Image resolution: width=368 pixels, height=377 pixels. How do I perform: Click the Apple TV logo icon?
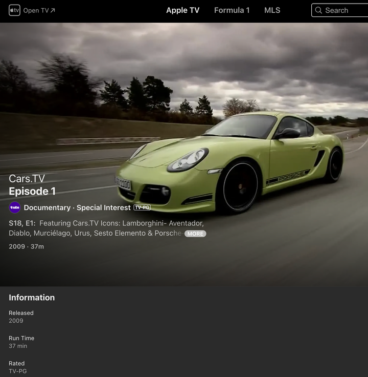14,10
